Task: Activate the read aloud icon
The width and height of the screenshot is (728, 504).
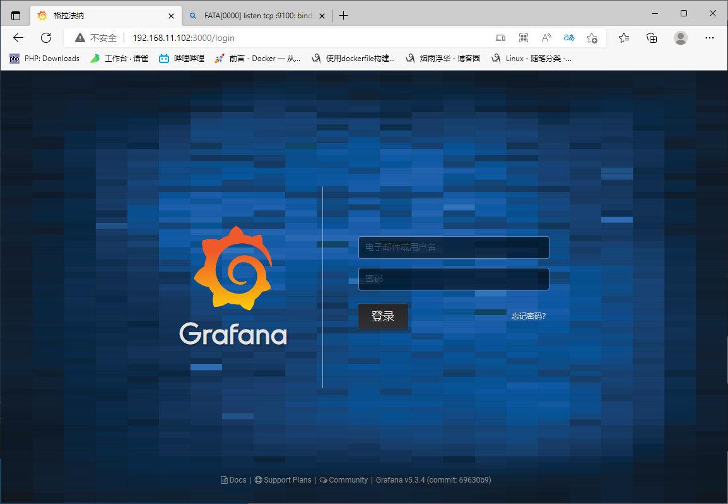Action: pyautogui.click(x=546, y=38)
